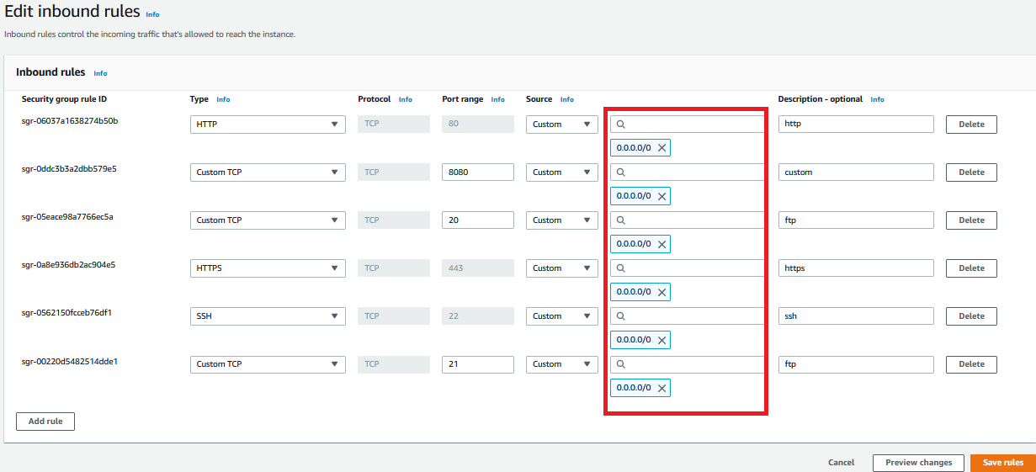
Task: Click search icon in HTTP rule source field
Action: 621,125
